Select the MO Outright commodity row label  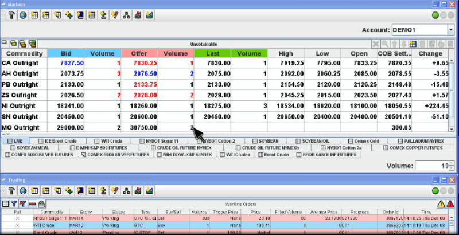(21, 127)
